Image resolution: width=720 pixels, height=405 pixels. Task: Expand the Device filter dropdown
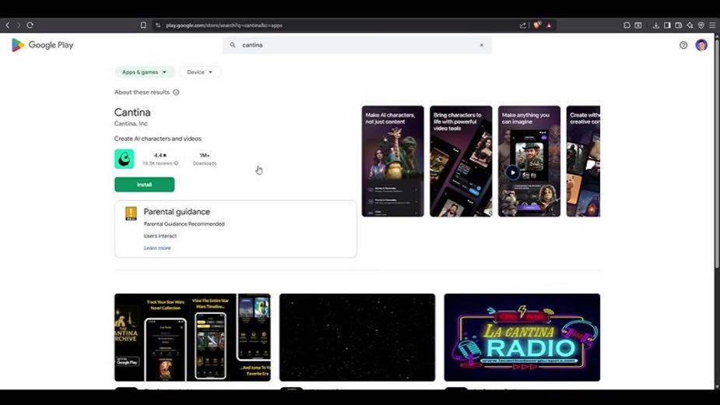(x=200, y=72)
